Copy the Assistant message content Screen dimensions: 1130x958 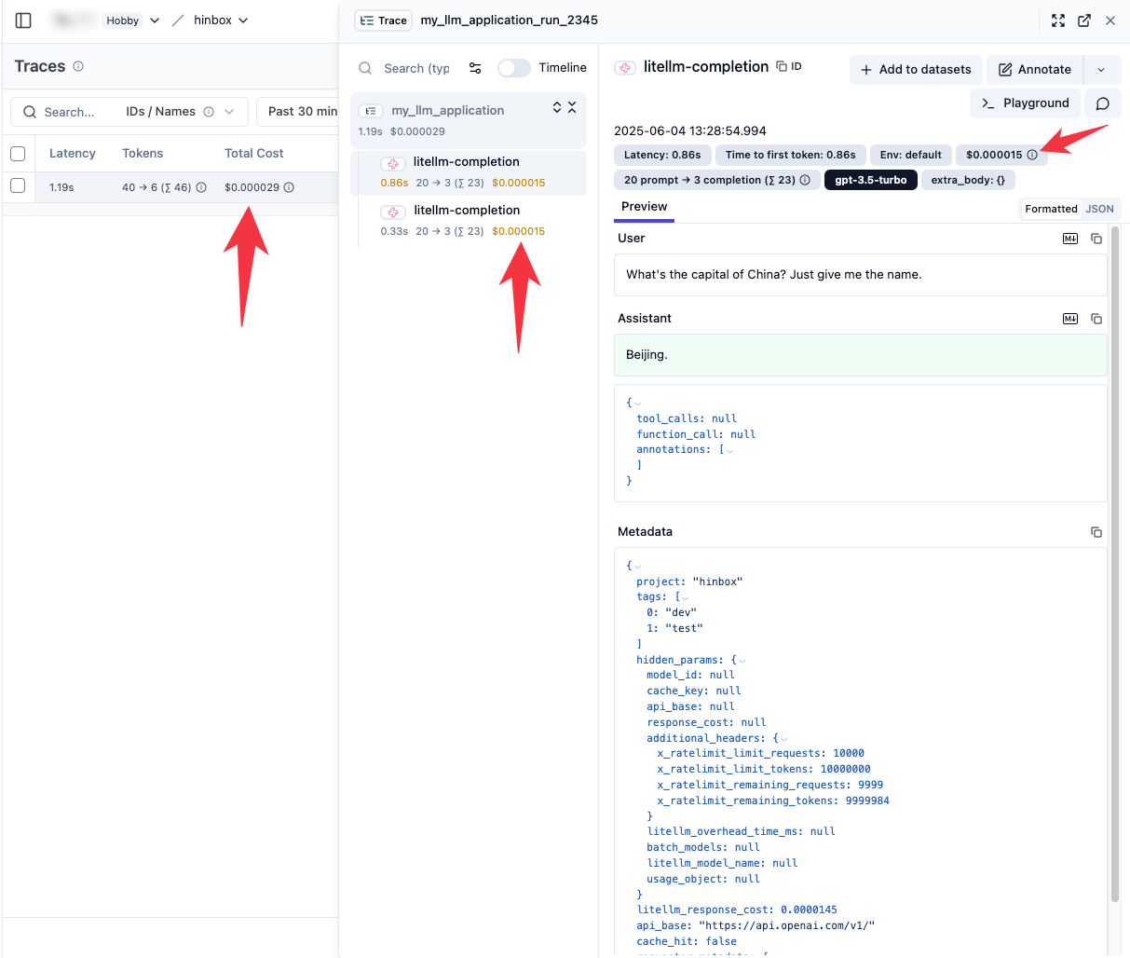tap(1096, 319)
